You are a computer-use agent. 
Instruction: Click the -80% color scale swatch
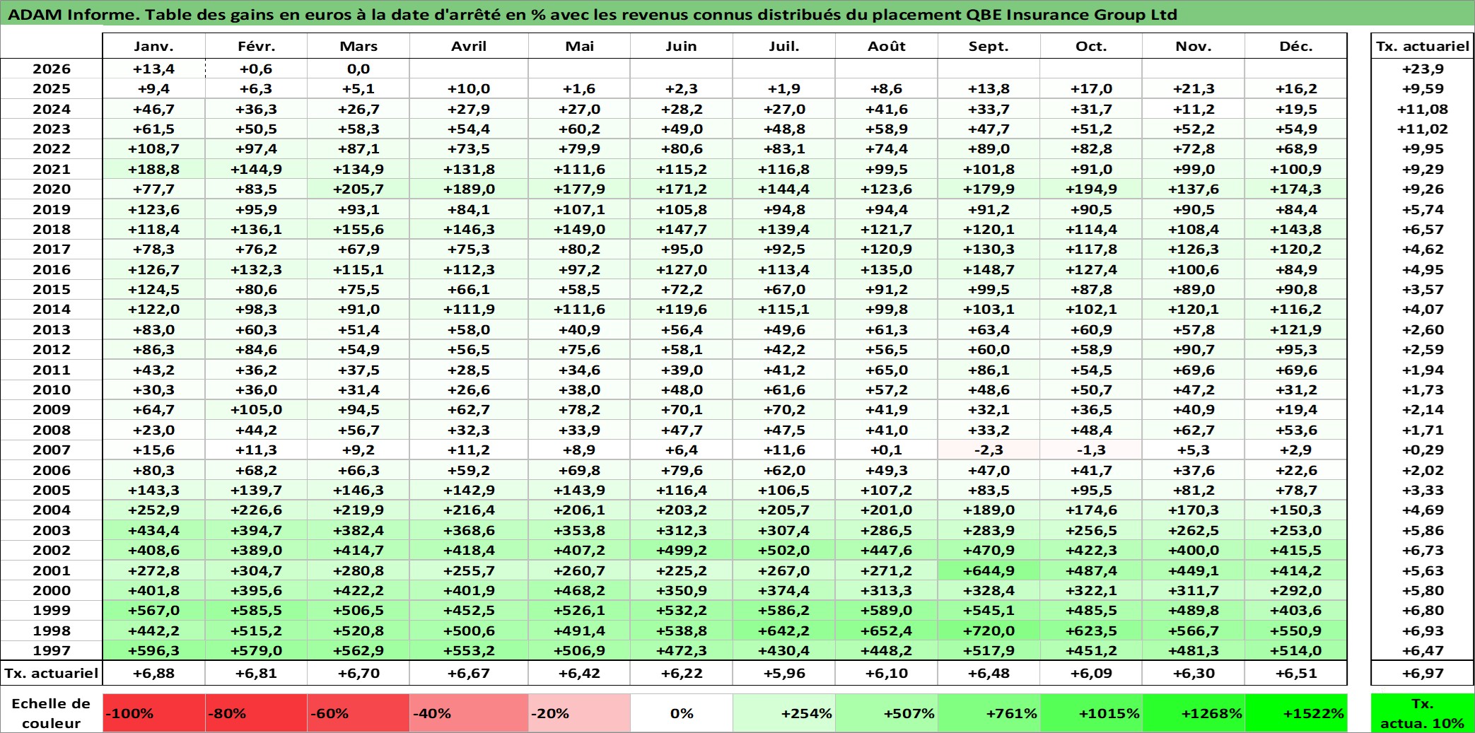(256, 713)
